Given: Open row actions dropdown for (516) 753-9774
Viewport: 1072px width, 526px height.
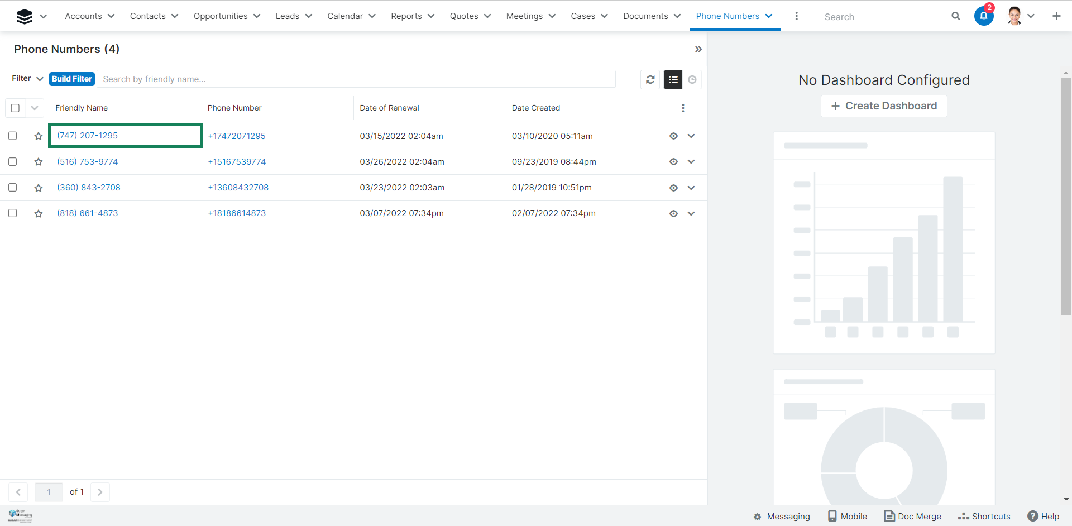Looking at the screenshot, I should pyautogui.click(x=691, y=162).
